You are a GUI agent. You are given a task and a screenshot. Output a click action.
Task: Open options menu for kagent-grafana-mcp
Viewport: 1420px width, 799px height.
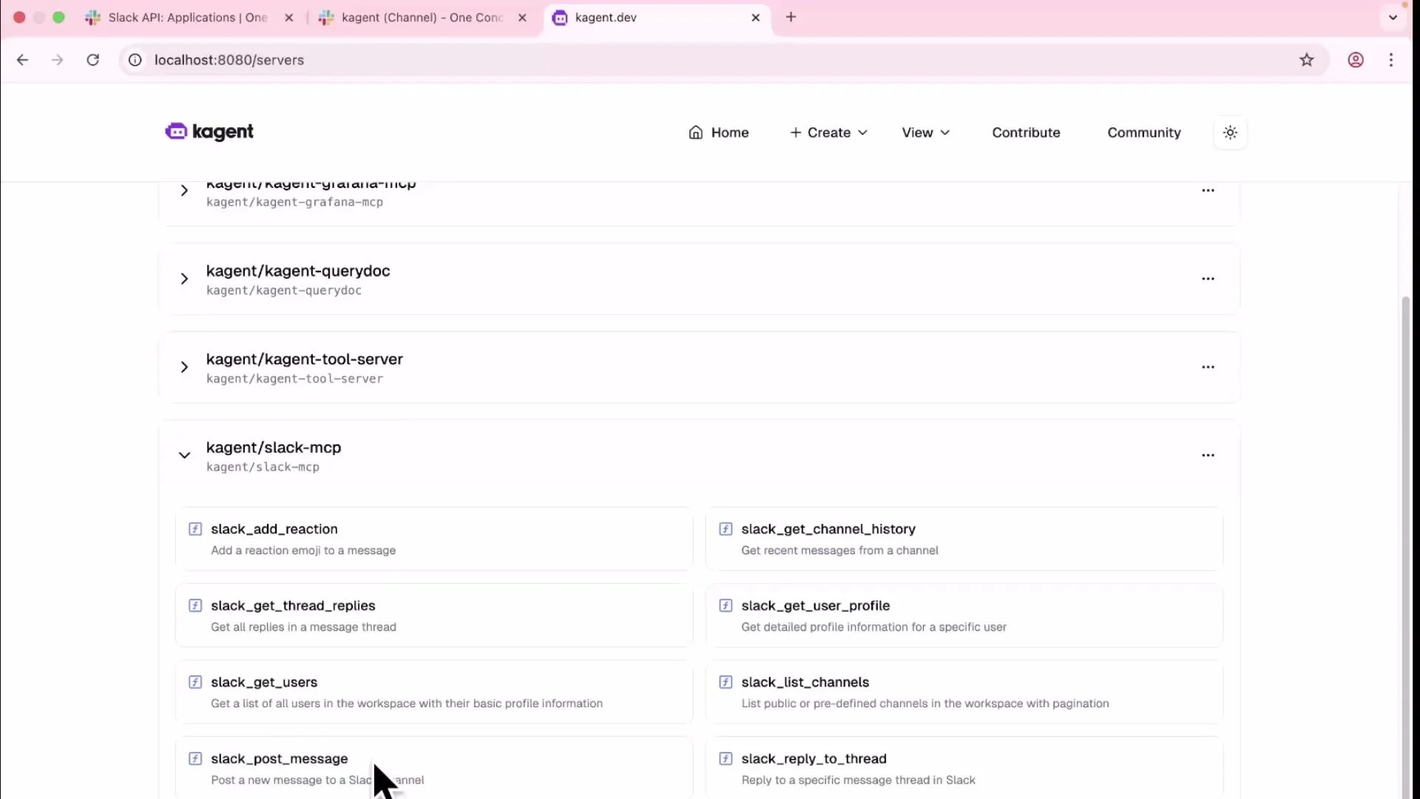[1208, 191]
